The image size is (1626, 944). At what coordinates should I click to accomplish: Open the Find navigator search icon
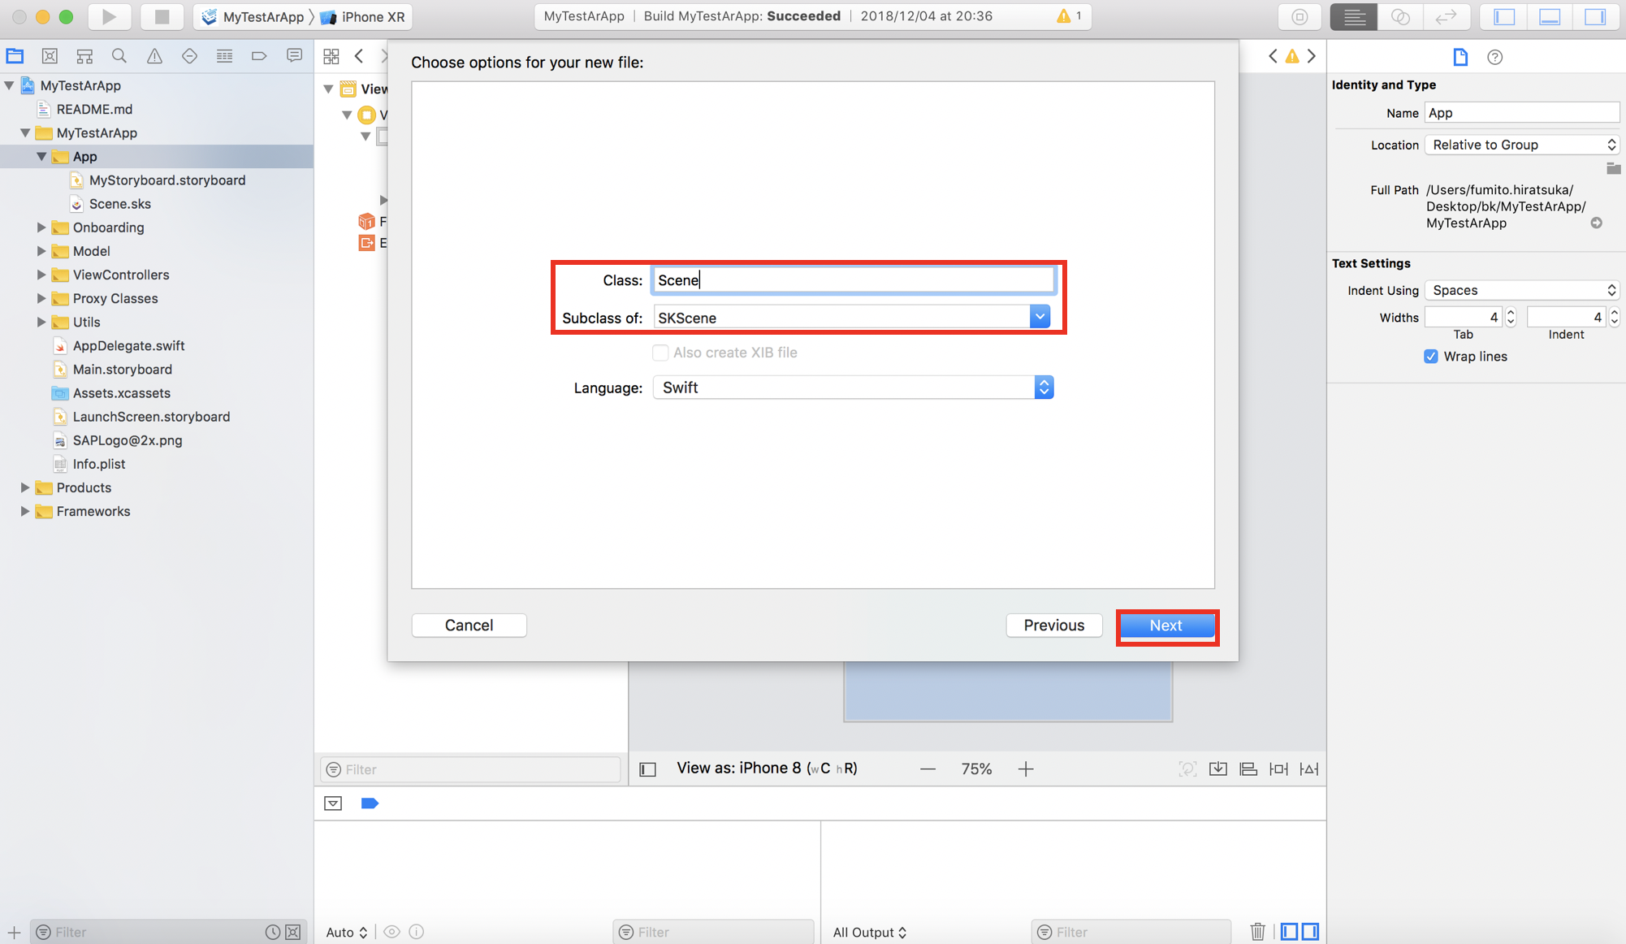coord(119,56)
